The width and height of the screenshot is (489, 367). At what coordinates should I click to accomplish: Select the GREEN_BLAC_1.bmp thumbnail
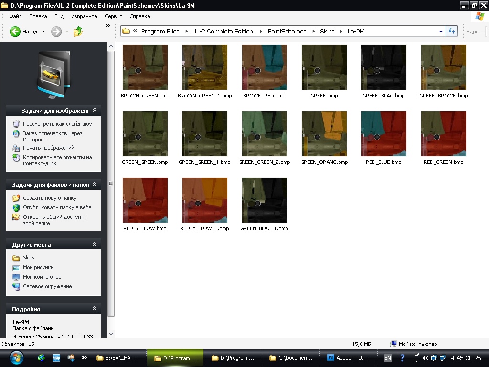click(265, 200)
